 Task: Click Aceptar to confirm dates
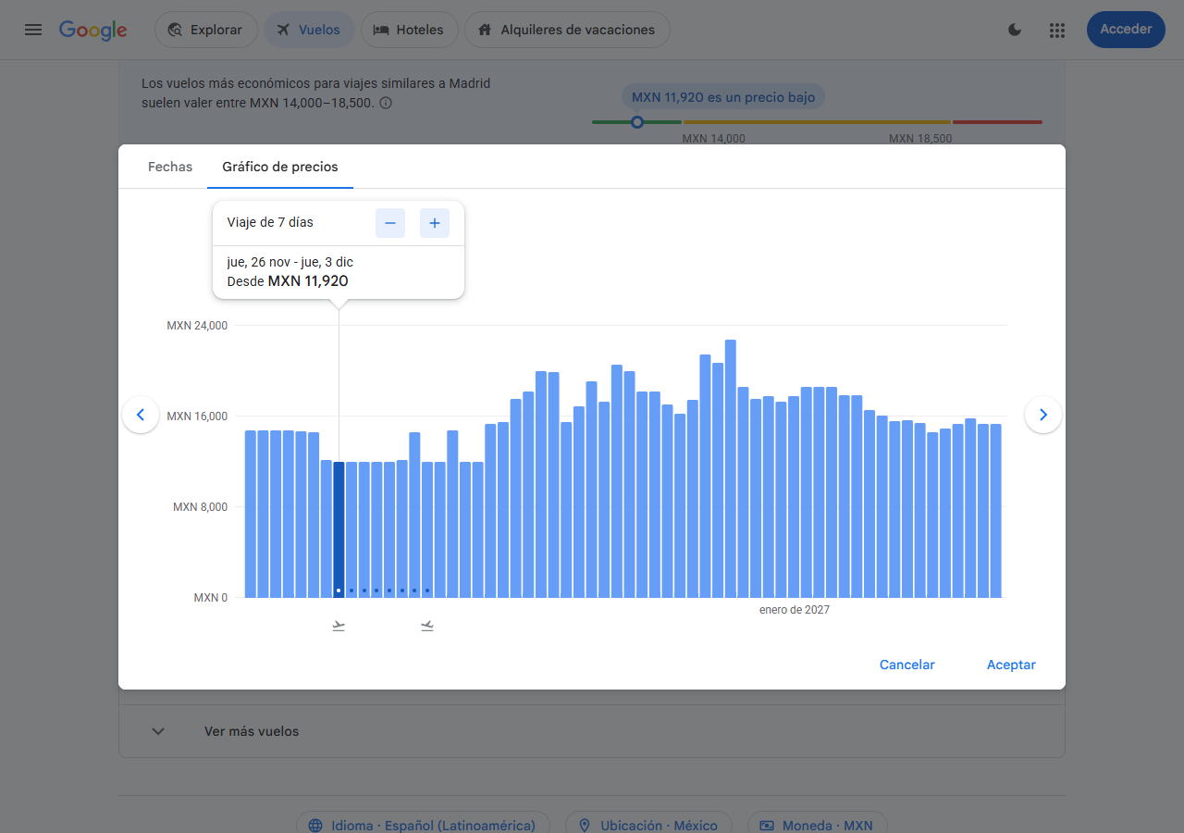[1011, 665]
